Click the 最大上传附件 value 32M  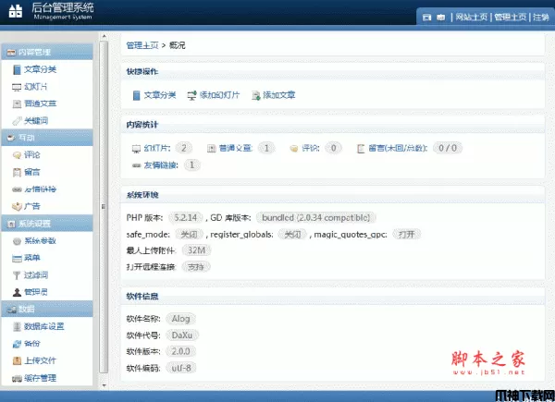point(196,250)
